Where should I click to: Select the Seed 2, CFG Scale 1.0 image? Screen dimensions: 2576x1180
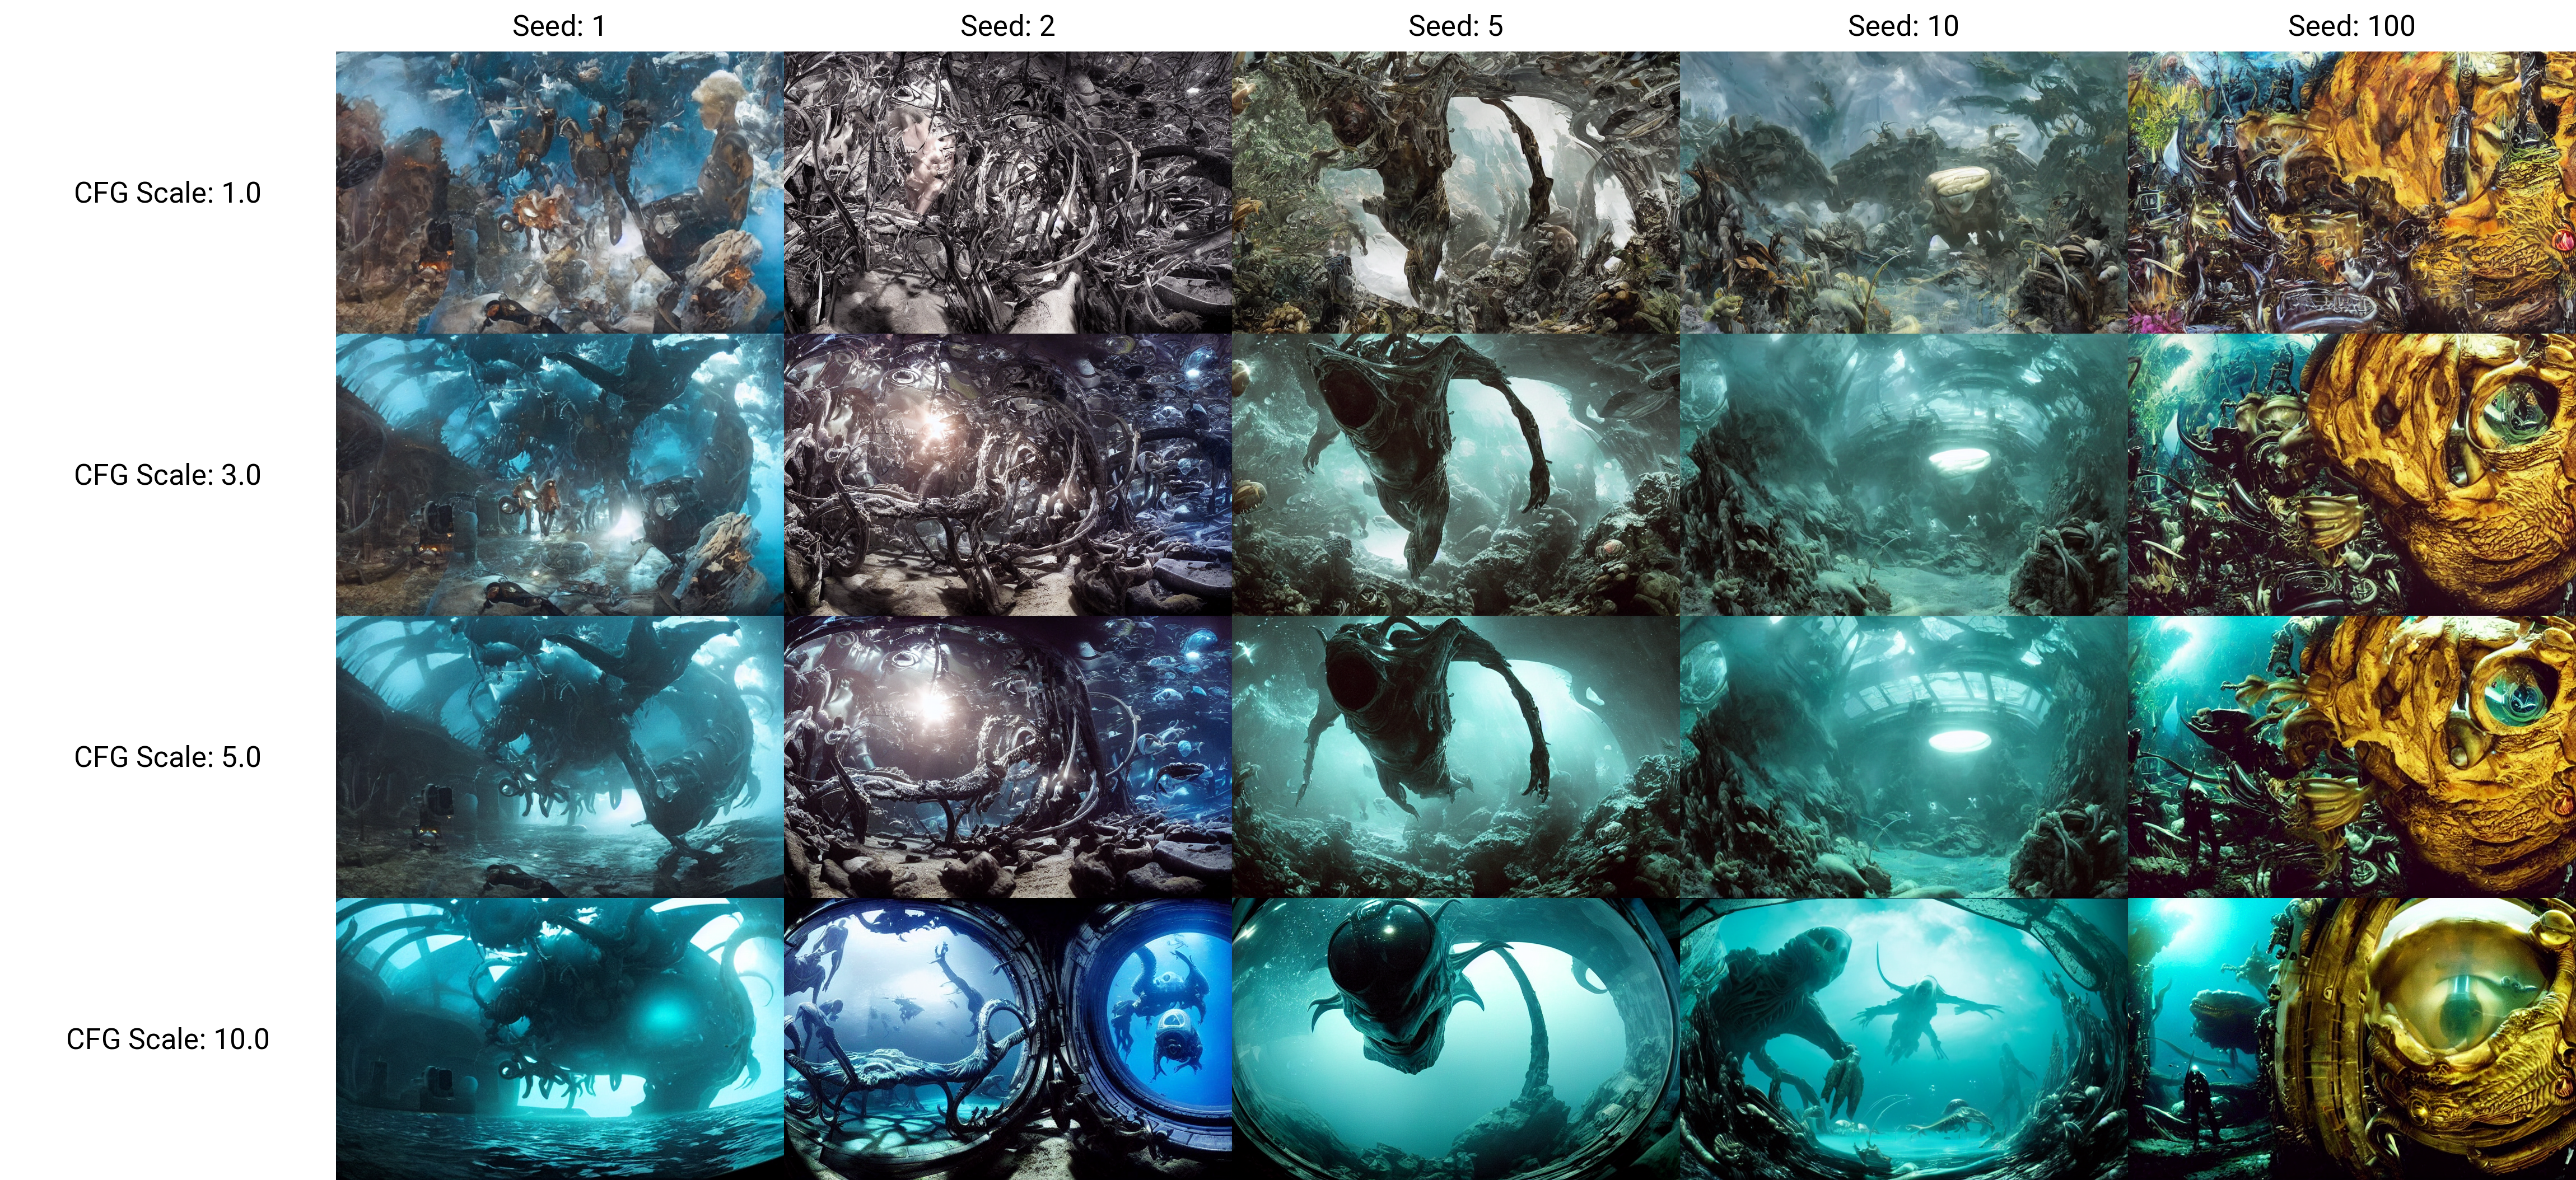point(1007,192)
